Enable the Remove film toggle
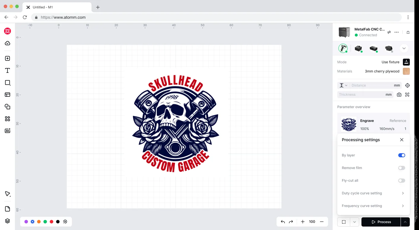The height and width of the screenshot is (230, 419). click(x=402, y=168)
